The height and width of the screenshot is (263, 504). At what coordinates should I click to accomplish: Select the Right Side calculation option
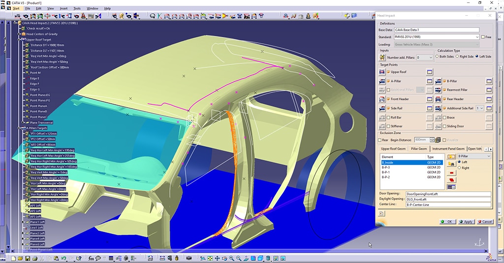(457, 57)
